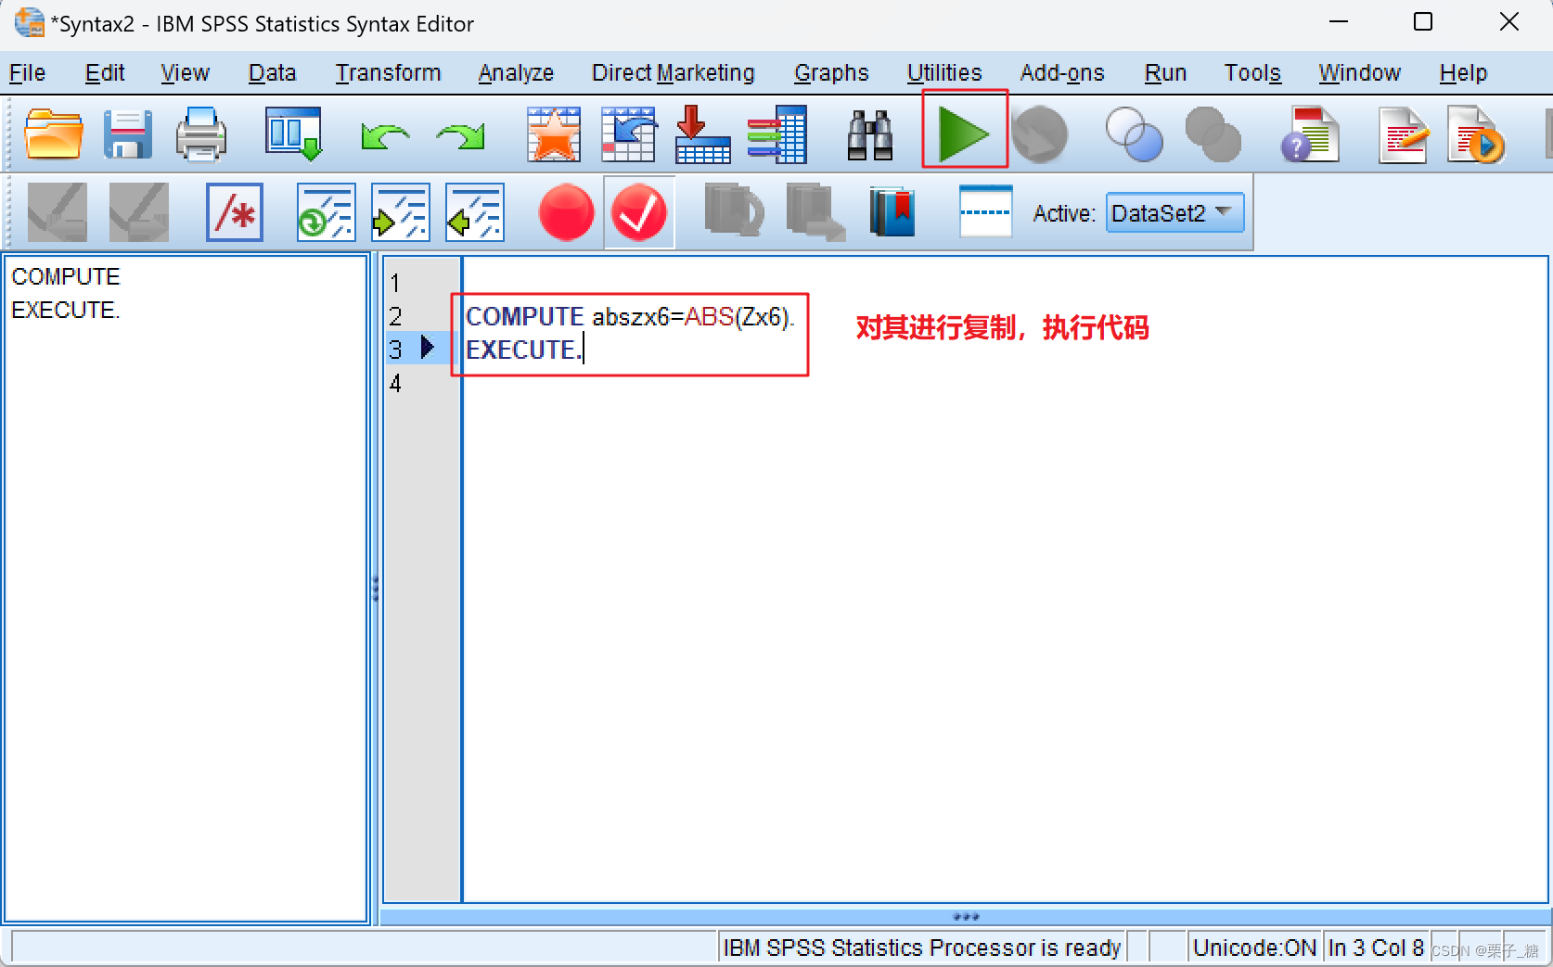This screenshot has width=1553, height=967.
Task: Click the bottom pane splitter dots
Action: (x=966, y=917)
